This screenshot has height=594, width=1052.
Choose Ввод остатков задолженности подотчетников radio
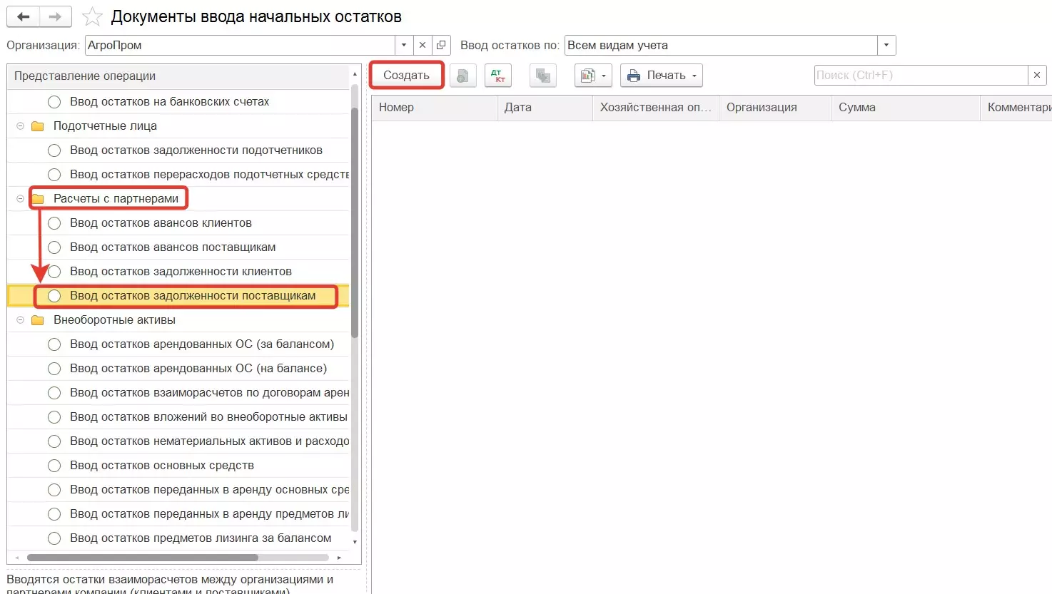(x=54, y=150)
